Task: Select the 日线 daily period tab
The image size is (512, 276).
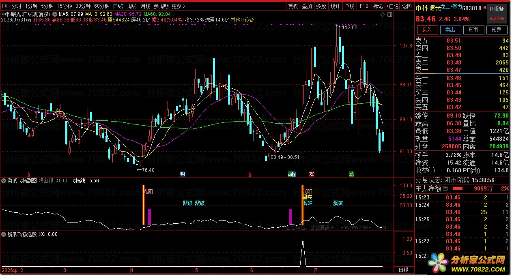Action: pos(118,6)
